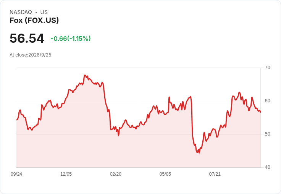This screenshot has height=194, width=281.
Task: Click the 09/24 x-axis date label
Action: click(x=16, y=174)
